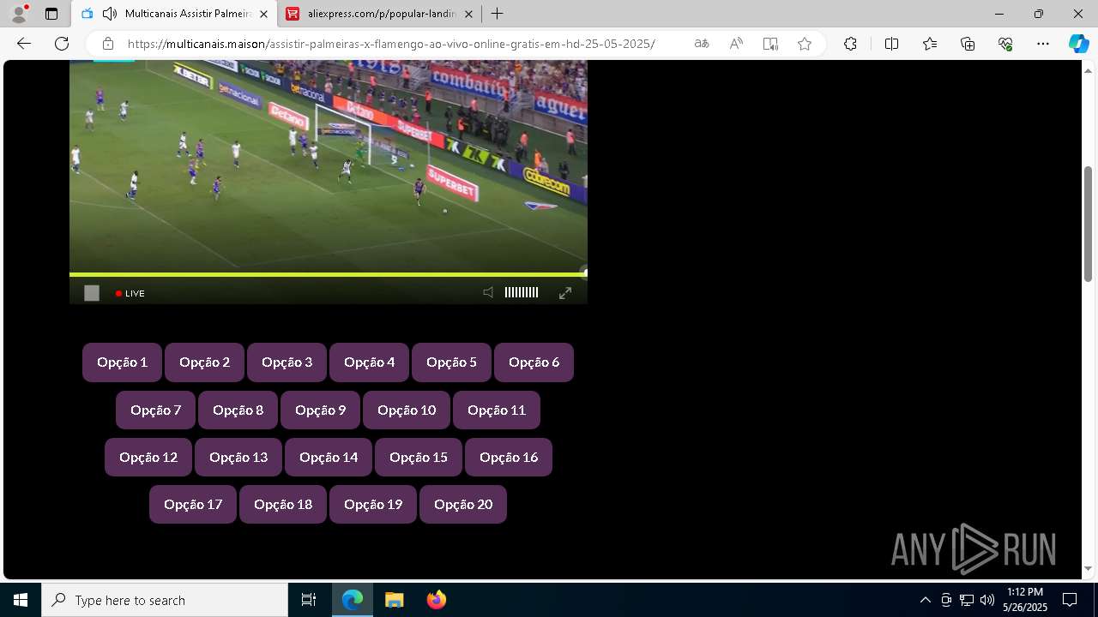Mute the video player speaker icon

point(488,293)
